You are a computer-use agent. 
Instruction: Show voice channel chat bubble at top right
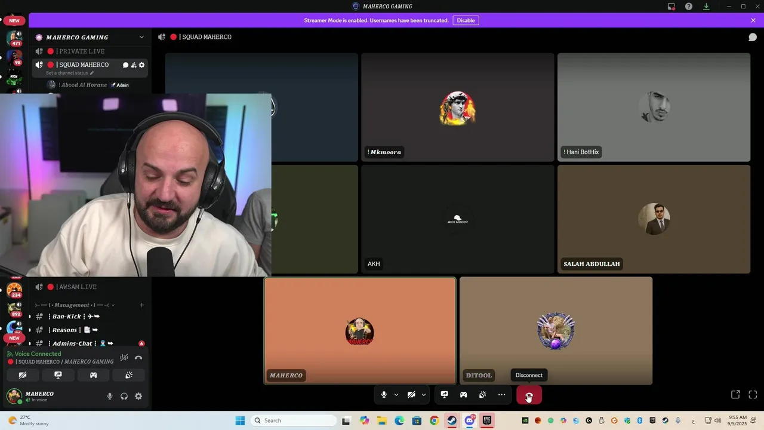753,37
